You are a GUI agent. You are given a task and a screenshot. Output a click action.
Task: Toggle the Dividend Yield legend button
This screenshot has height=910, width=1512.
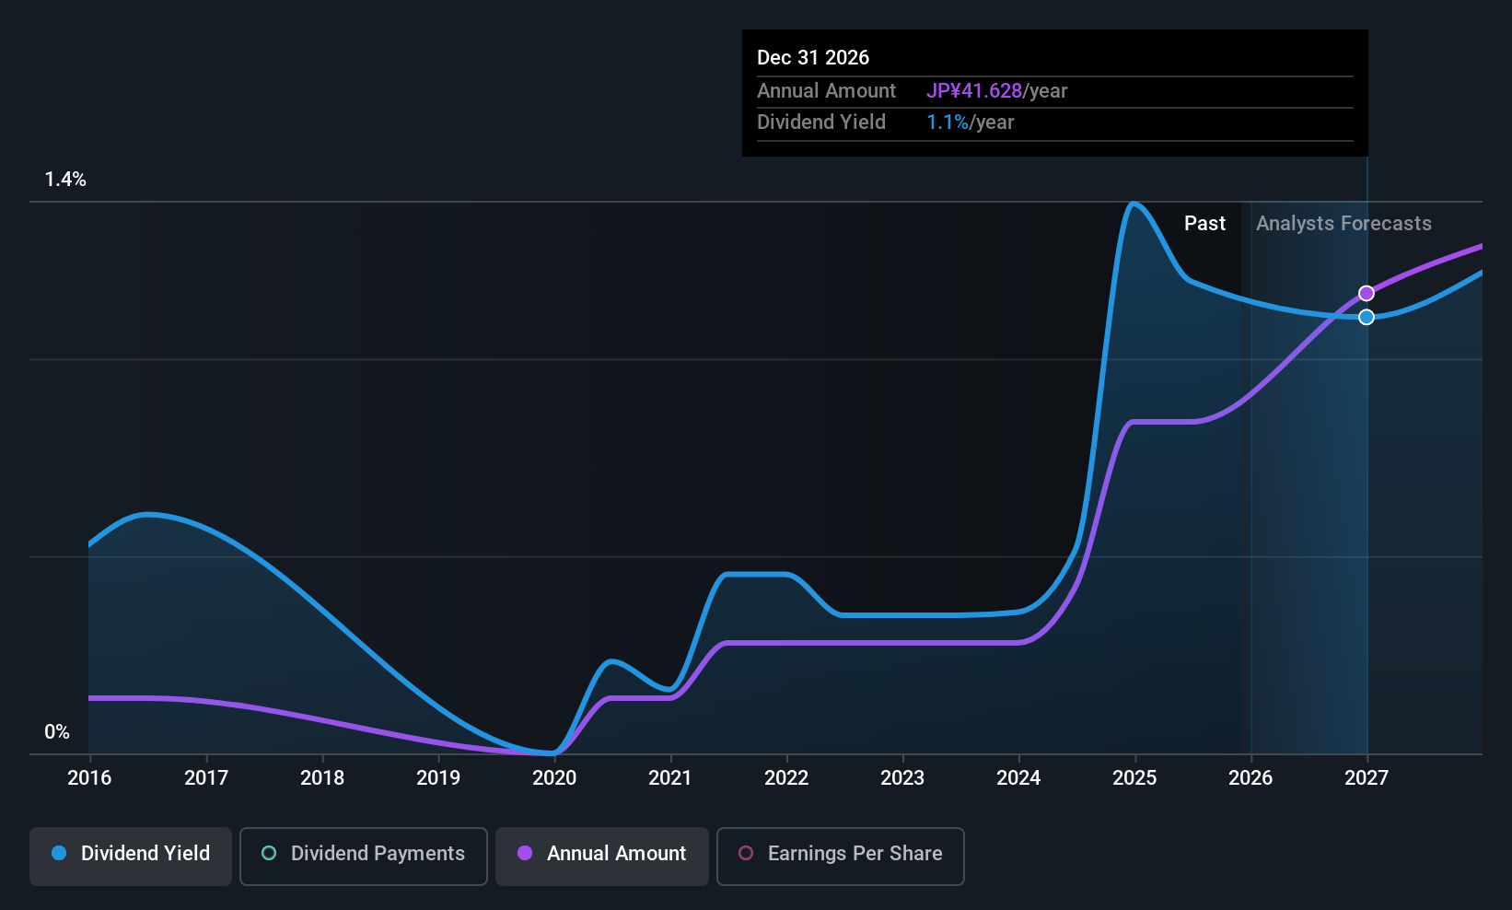pyautogui.click(x=131, y=856)
